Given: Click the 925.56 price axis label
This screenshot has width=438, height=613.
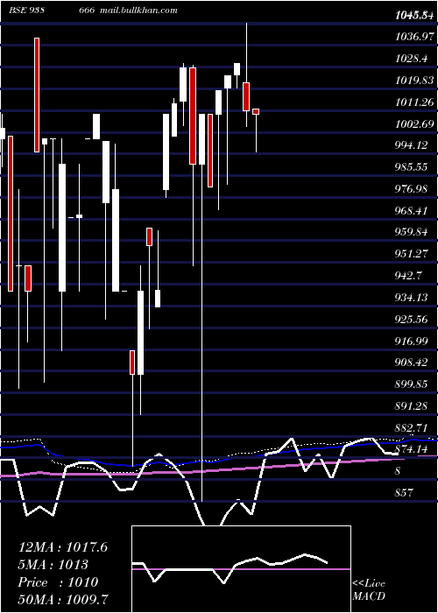Looking at the screenshot, I should pyautogui.click(x=411, y=320).
